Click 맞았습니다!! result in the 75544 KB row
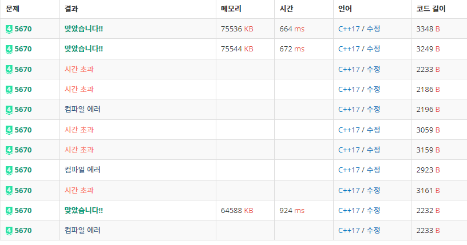Image resolution: width=467 pixels, height=245 pixels. point(84,49)
